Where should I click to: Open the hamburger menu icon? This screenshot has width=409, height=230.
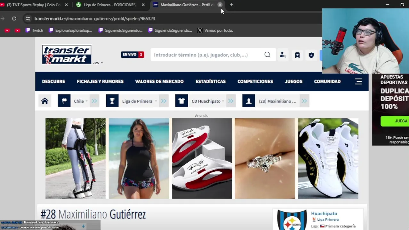358,81
